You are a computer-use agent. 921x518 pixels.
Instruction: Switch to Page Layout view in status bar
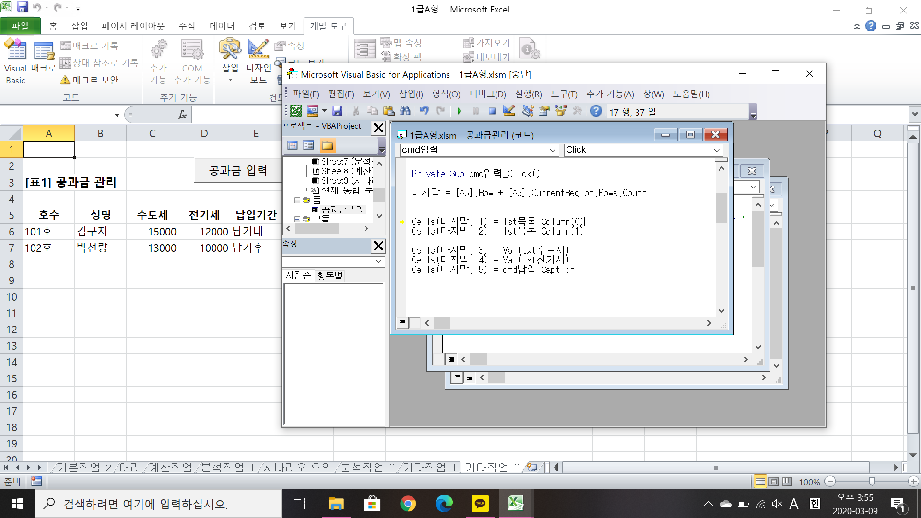tap(773, 482)
